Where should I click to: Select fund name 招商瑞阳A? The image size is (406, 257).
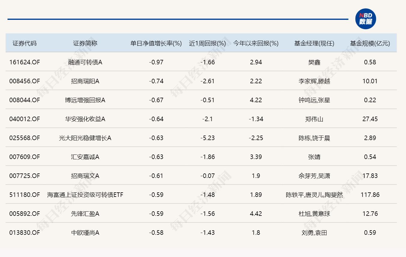point(85,81)
